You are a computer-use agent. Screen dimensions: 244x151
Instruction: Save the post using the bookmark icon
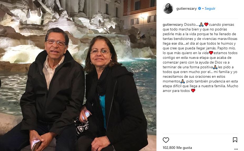[x=235, y=140]
